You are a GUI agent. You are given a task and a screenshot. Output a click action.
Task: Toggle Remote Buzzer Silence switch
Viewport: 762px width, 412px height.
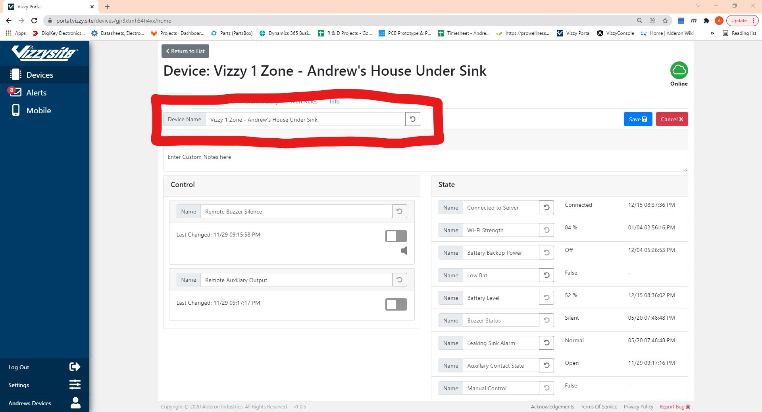pyautogui.click(x=396, y=236)
